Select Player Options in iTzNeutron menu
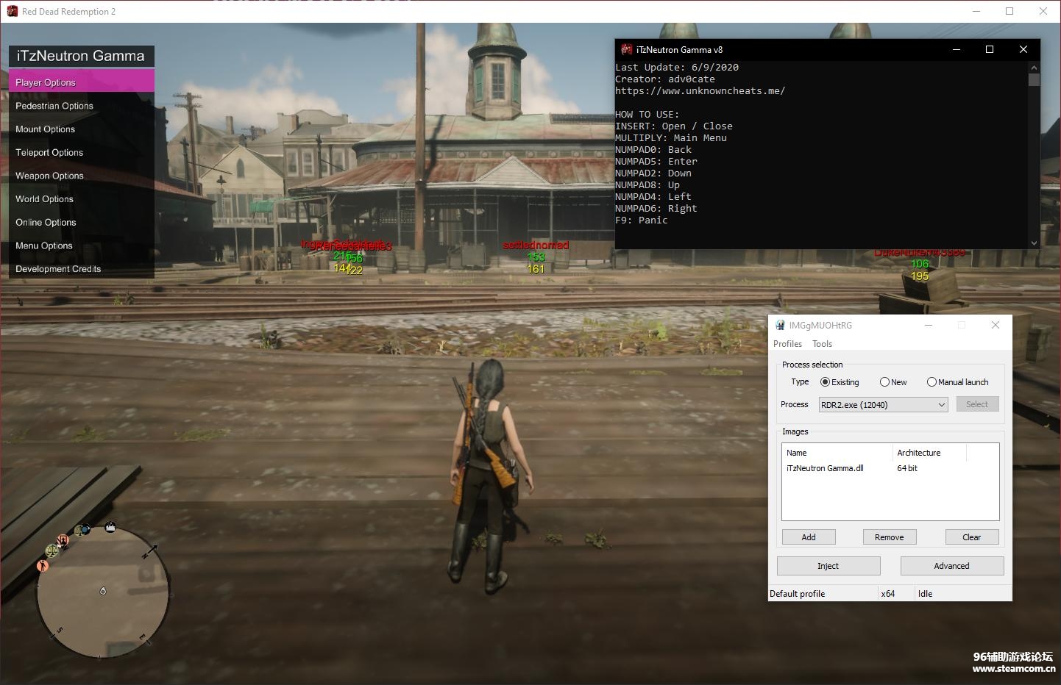 pyautogui.click(x=82, y=82)
